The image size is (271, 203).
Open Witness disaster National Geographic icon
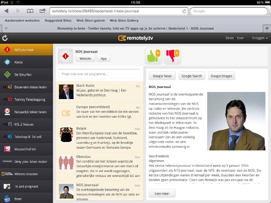point(7,174)
